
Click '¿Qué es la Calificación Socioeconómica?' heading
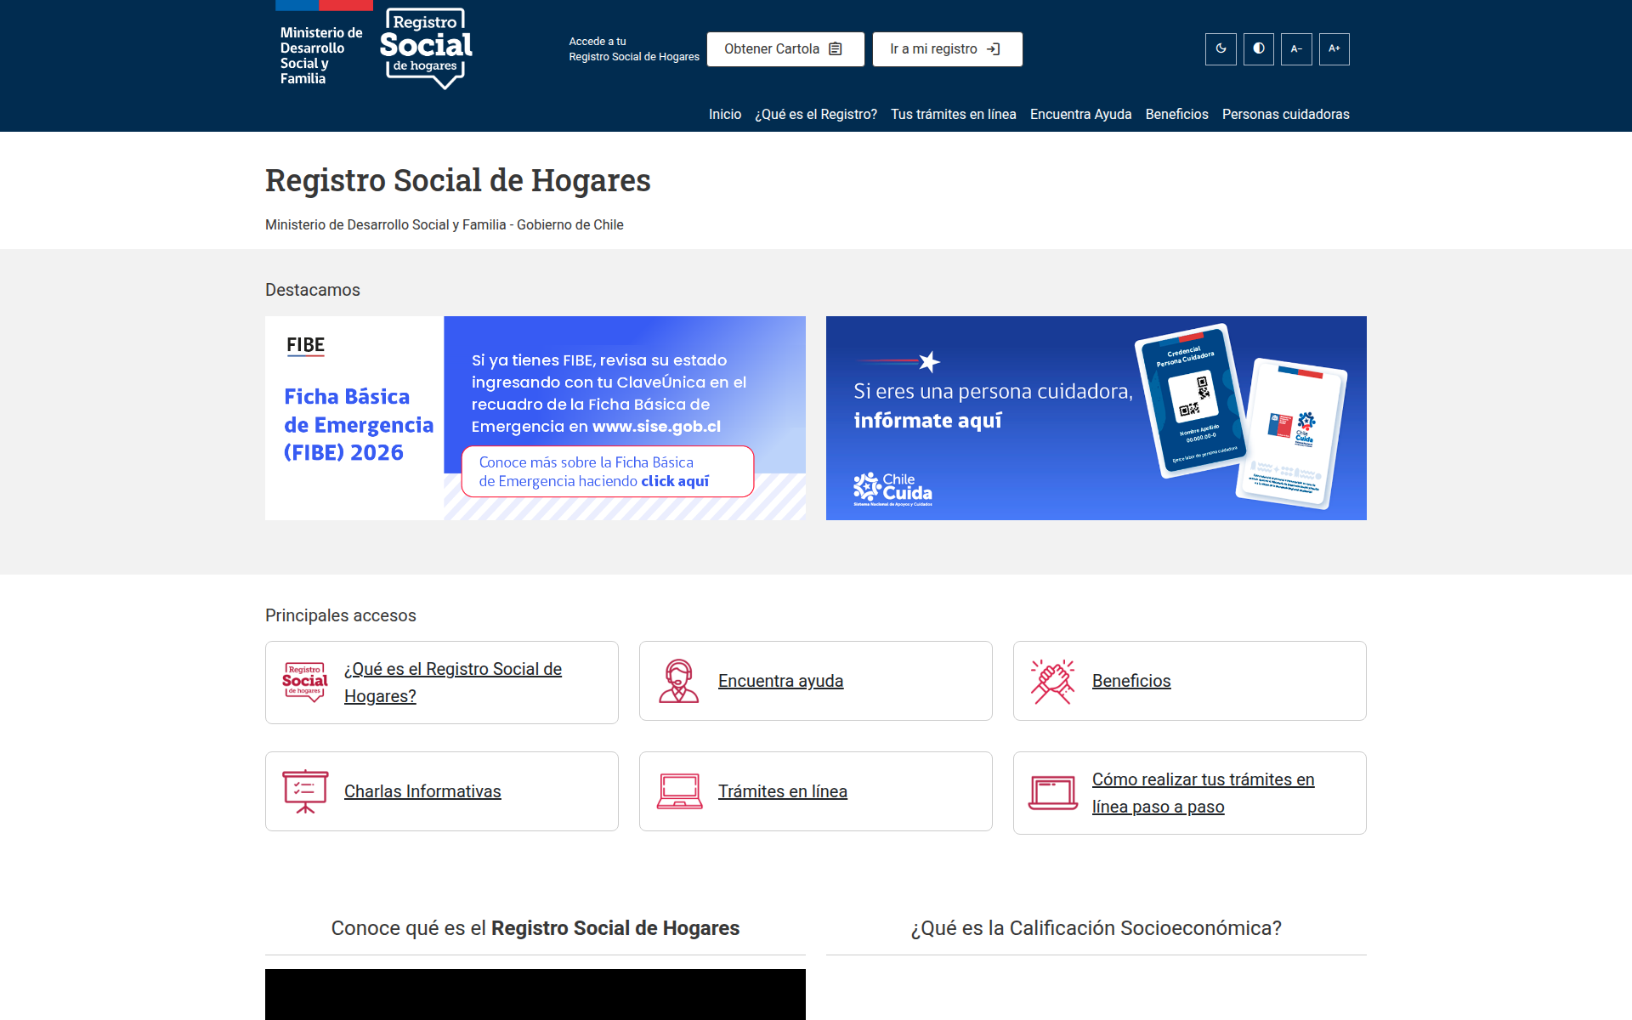pyautogui.click(x=1096, y=928)
